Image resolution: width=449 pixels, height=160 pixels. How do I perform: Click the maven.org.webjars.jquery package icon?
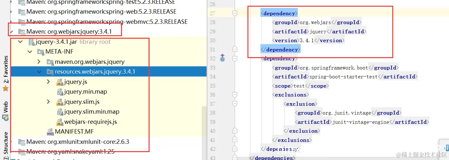pyautogui.click(x=50, y=62)
